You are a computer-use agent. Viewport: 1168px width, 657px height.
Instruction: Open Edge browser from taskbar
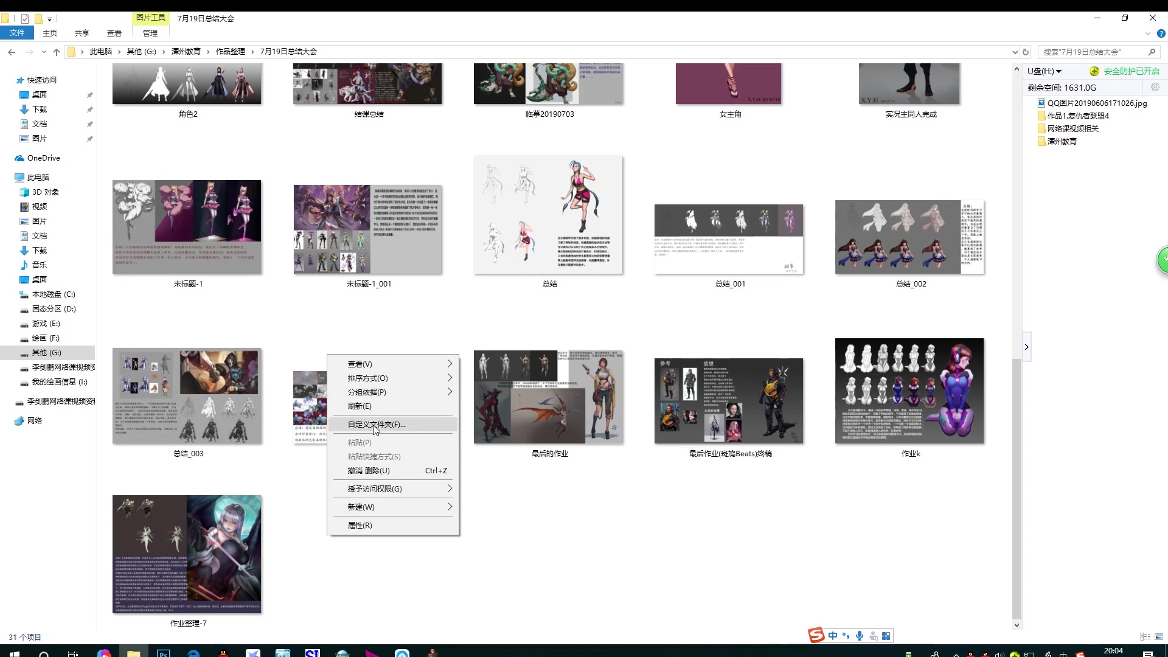pos(193,654)
